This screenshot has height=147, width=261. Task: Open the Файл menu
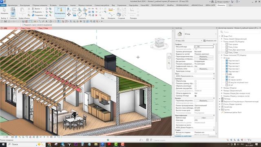click(3, 5)
